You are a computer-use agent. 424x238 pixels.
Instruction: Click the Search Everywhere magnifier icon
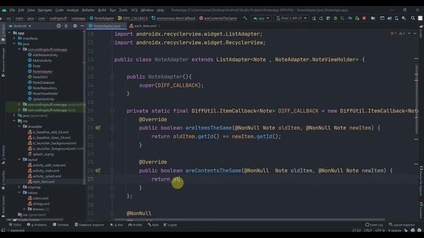[413, 19]
